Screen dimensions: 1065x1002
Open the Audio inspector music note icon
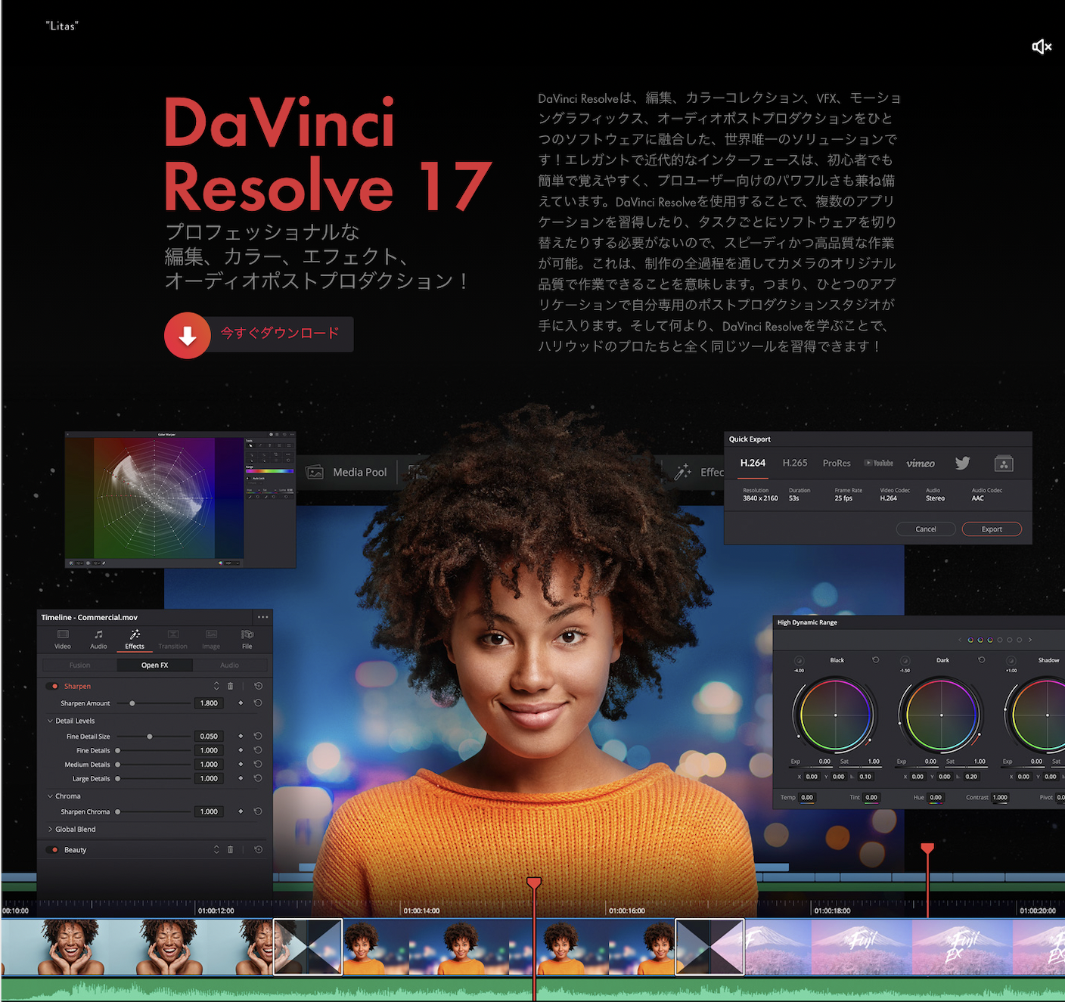point(98,634)
